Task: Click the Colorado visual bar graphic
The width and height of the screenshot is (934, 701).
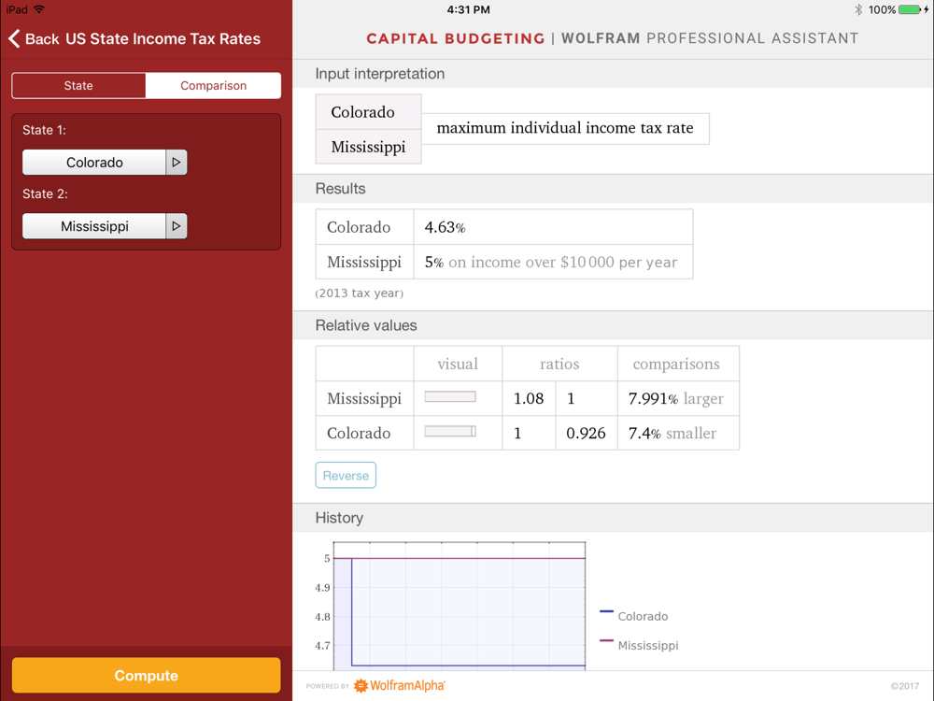Action: 450,432
